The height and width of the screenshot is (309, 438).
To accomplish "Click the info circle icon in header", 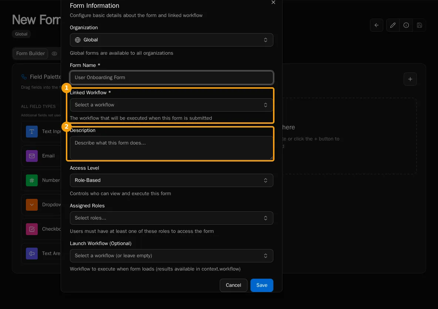I will click(x=406, y=25).
